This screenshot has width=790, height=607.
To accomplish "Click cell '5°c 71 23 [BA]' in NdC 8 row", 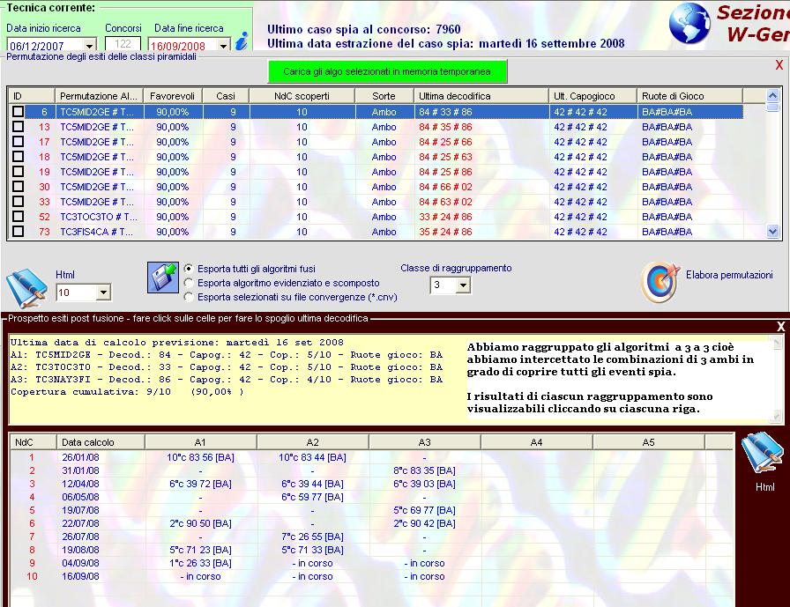I will point(200,550).
